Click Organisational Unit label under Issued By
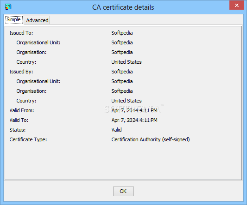 point(38,81)
